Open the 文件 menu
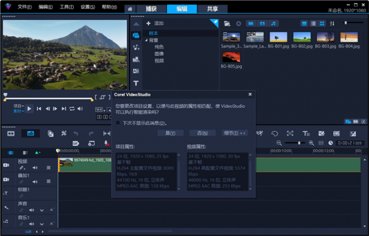The height and width of the screenshot is (236, 369). pos(24,7)
